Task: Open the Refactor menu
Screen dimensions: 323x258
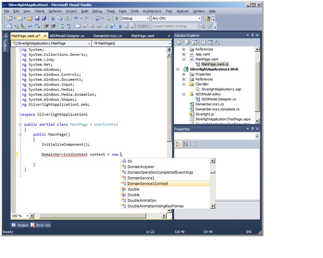Action: click(55, 11)
